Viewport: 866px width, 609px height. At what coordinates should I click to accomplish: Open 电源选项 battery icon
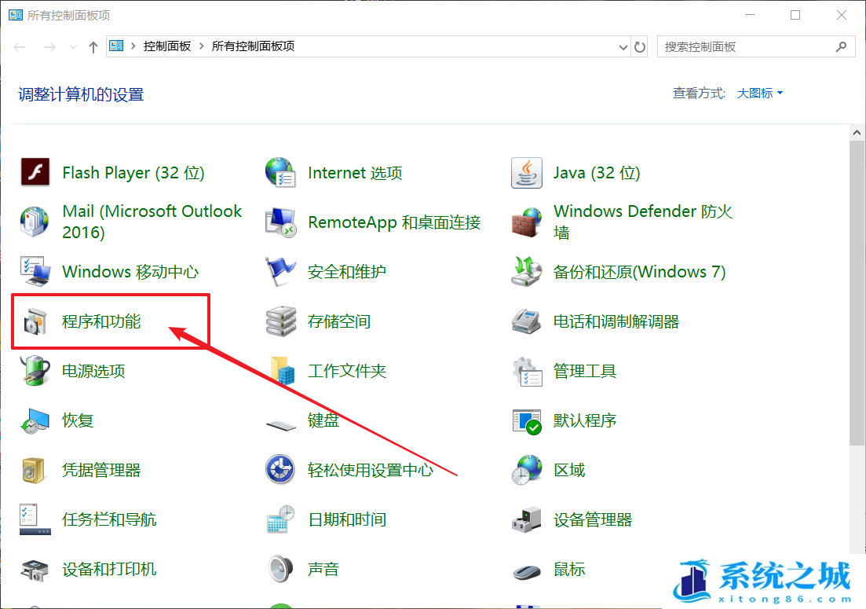point(35,370)
